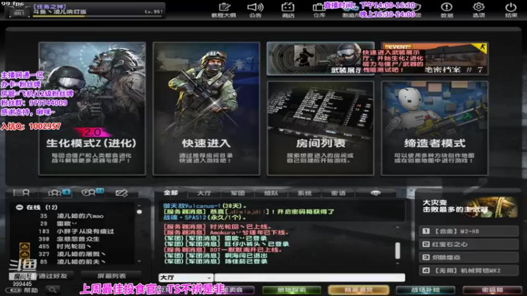Select the 快速进入 quick join card
Screen dimensions: 527x296
click(206, 109)
